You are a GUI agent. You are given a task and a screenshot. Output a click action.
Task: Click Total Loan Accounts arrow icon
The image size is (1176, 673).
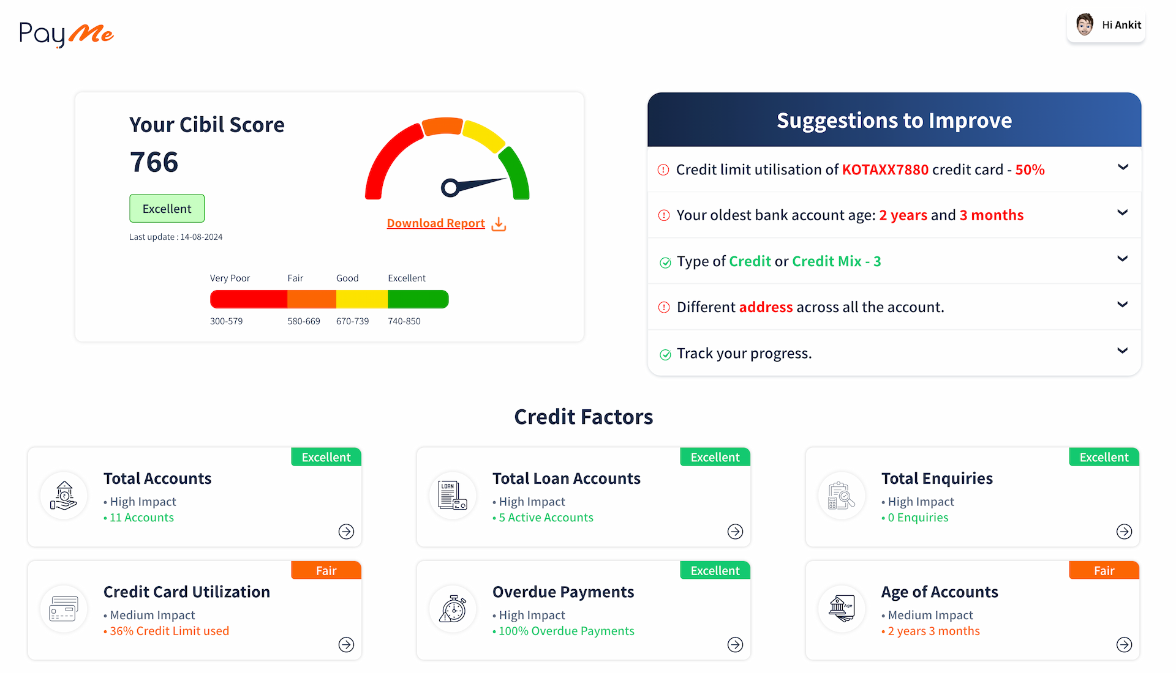coord(735,531)
